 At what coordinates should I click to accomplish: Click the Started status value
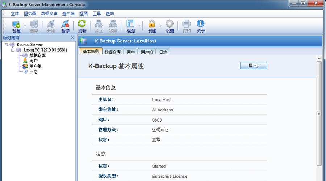159,166
